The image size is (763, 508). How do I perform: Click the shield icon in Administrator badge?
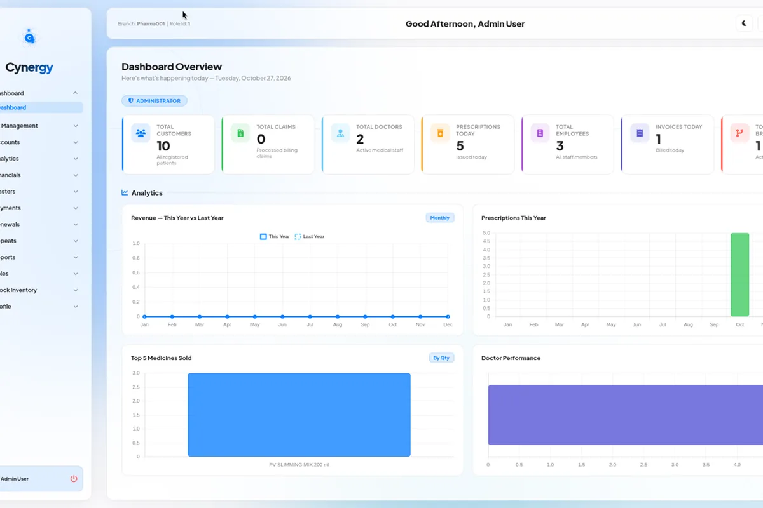[131, 101]
